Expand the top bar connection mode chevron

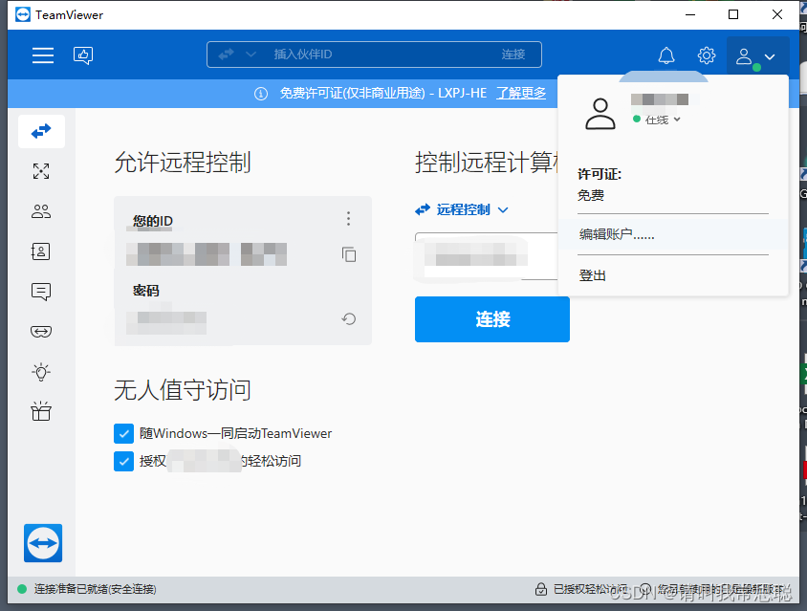(251, 55)
